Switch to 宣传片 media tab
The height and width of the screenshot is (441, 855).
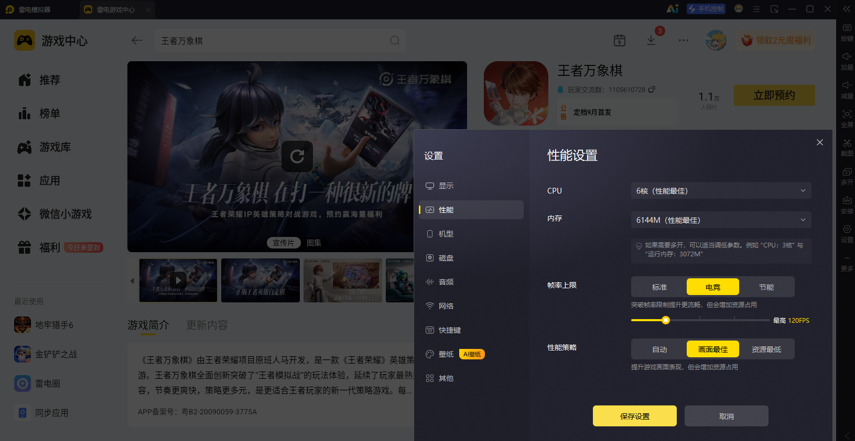pos(284,243)
